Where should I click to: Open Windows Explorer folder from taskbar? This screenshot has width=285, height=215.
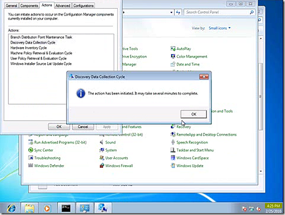(x=29, y=208)
